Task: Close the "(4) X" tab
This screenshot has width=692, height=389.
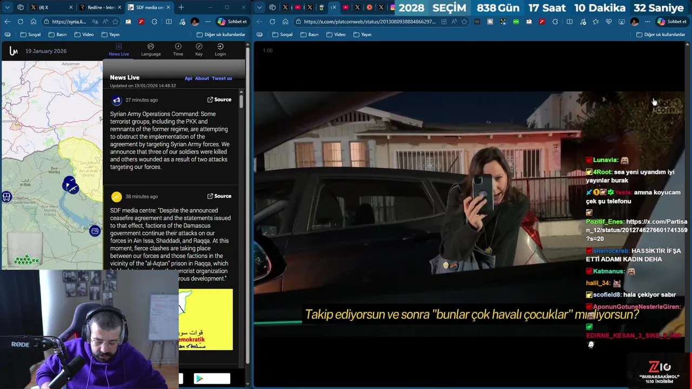Action: [71, 8]
